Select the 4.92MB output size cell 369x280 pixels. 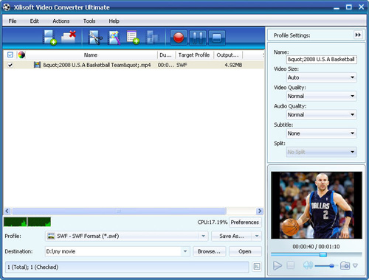tap(233, 65)
